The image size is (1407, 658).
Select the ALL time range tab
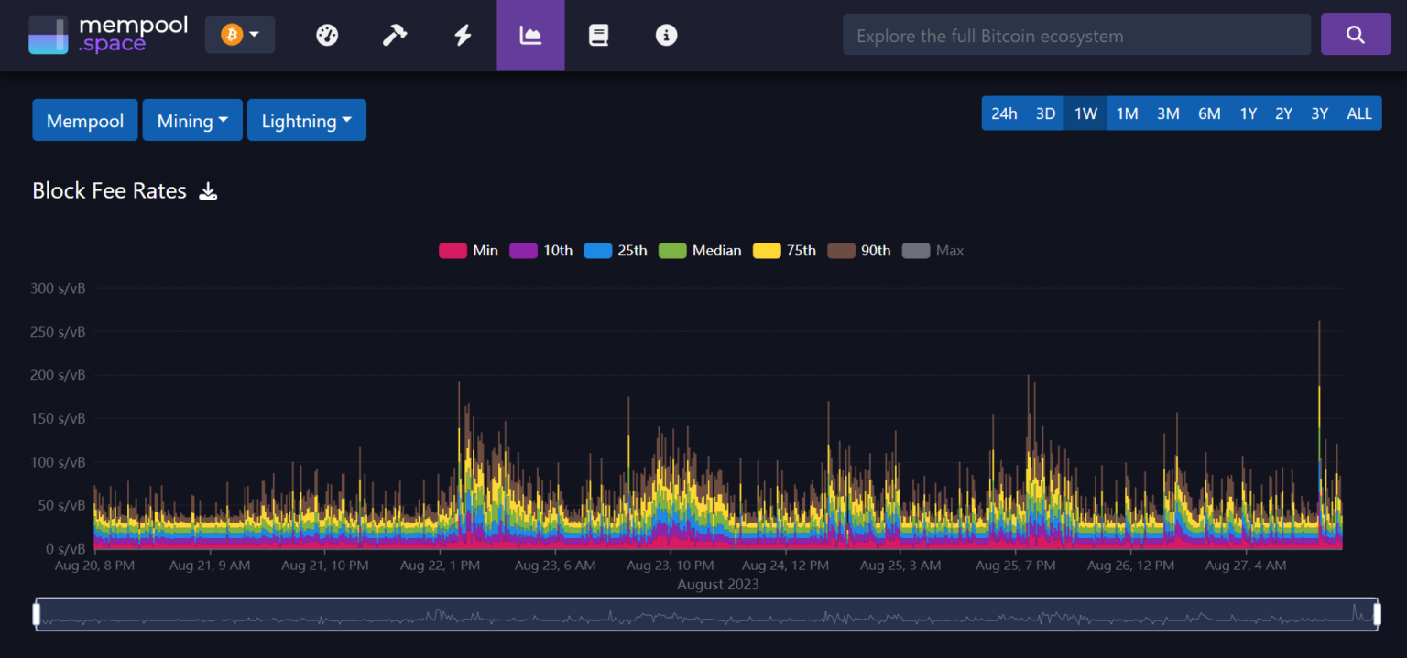tap(1359, 113)
